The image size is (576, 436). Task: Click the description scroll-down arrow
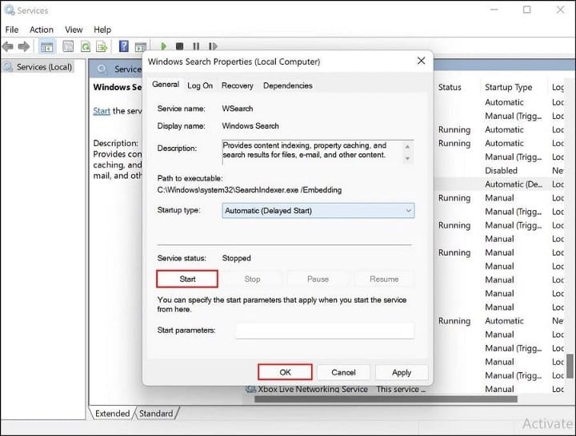point(407,158)
